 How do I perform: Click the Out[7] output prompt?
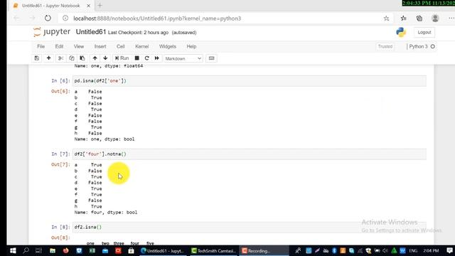(60, 164)
